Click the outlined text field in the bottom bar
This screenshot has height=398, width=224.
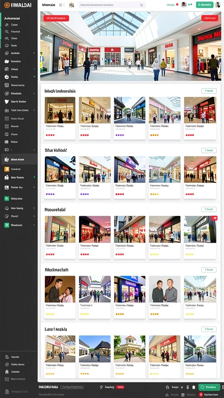point(72,387)
